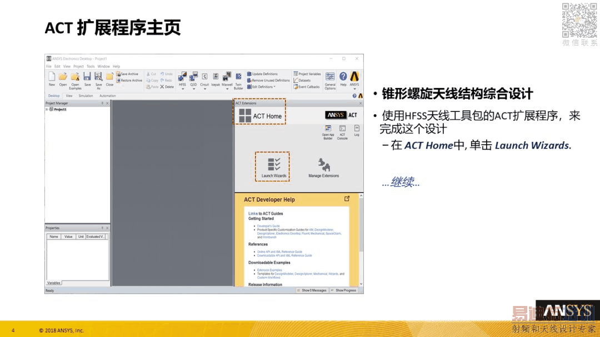This screenshot has height=337, width=600.
Task: Click Save Archive in the ribbon
Action: pos(127,74)
